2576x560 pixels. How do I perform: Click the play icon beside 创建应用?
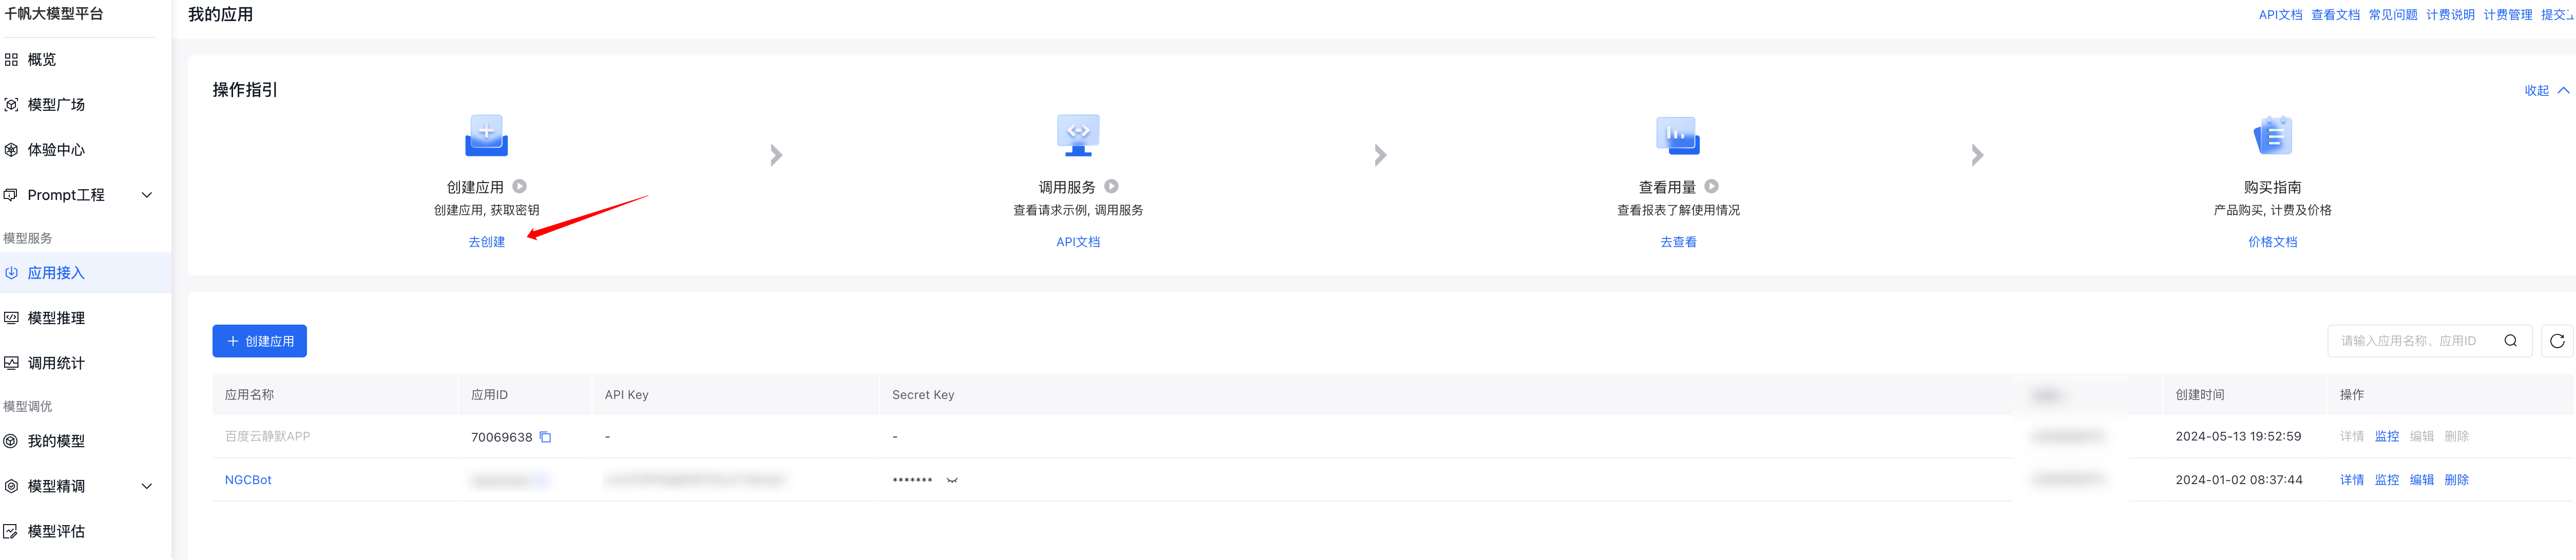pos(519,187)
